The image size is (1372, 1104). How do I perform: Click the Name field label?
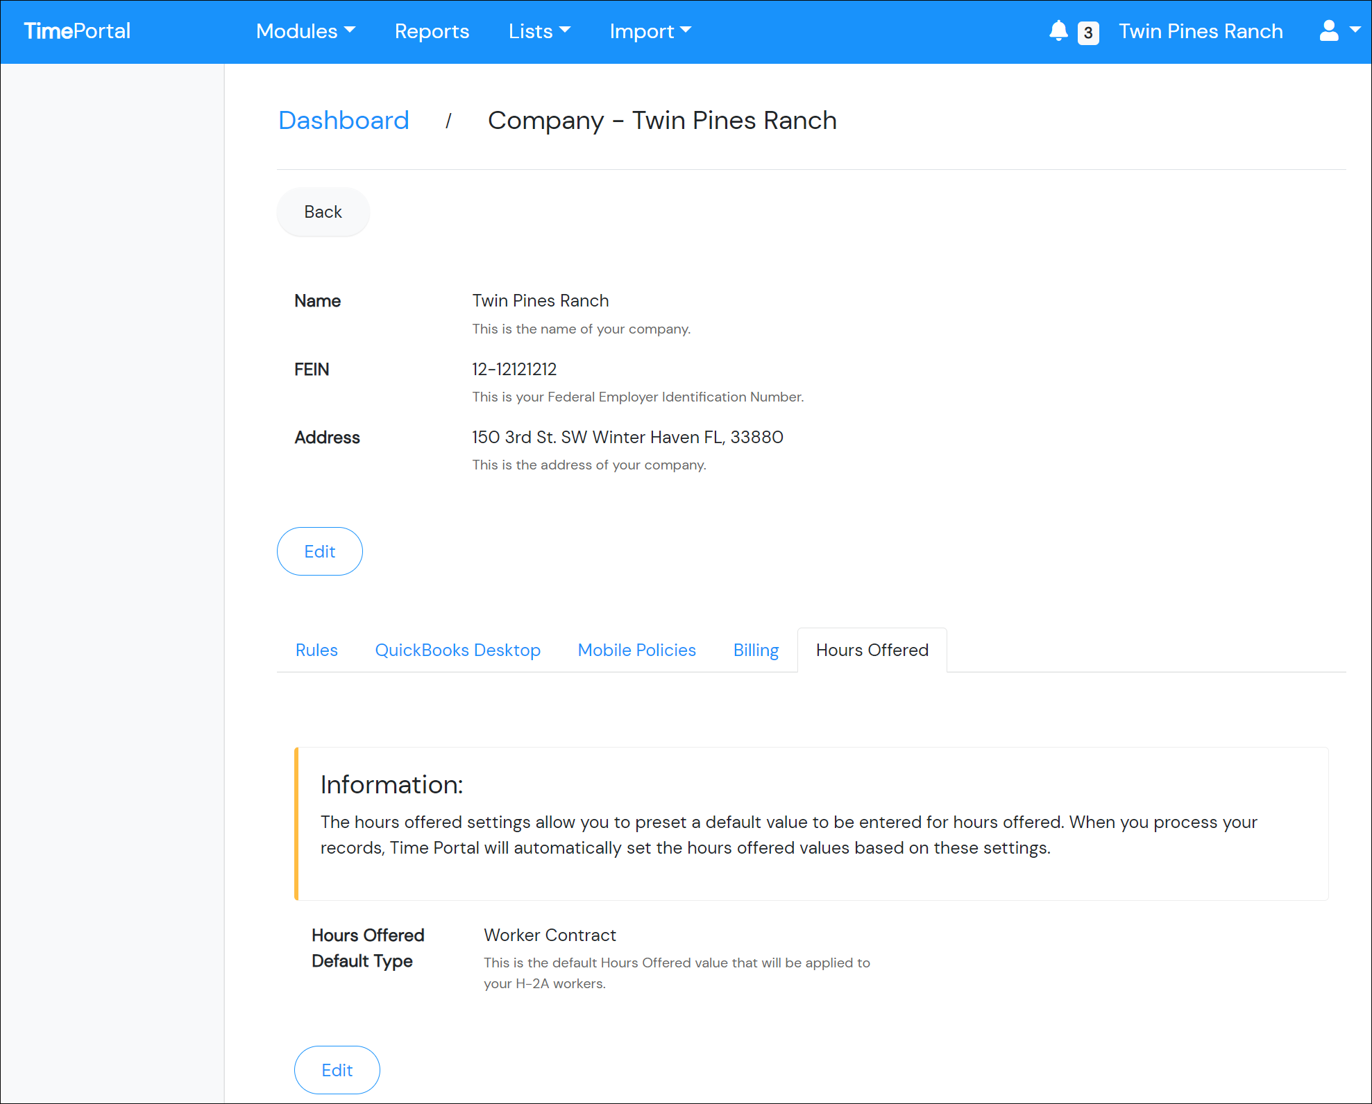(317, 301)
